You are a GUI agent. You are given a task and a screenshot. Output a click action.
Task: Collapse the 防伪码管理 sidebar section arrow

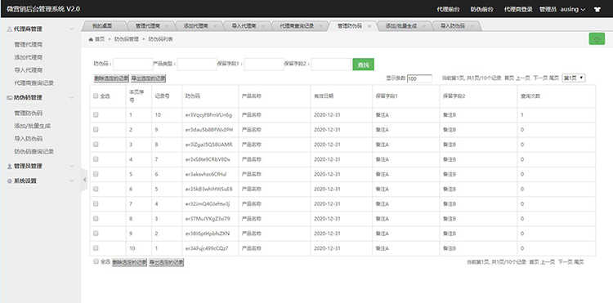[x=72, y=98]
